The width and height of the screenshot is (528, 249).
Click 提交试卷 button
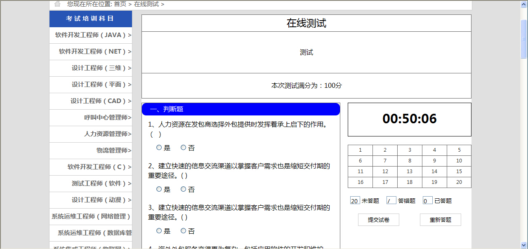pos(379,220)
